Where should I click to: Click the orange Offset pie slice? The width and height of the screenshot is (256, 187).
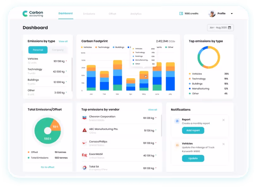(x=56, y=126)
